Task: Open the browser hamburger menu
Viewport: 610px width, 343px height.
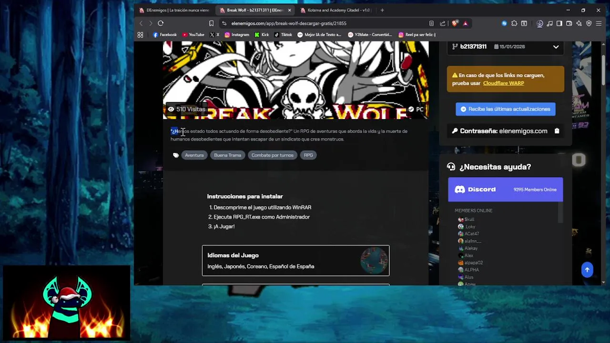Action: (599, 23)
